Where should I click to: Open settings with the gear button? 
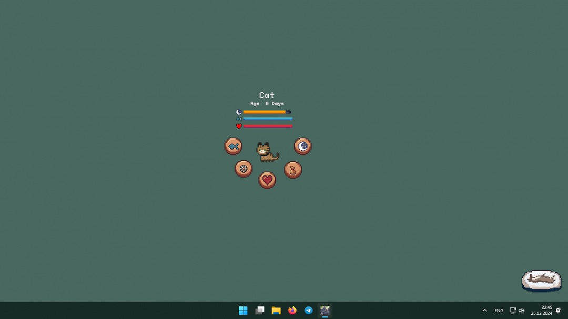[244, 169]
